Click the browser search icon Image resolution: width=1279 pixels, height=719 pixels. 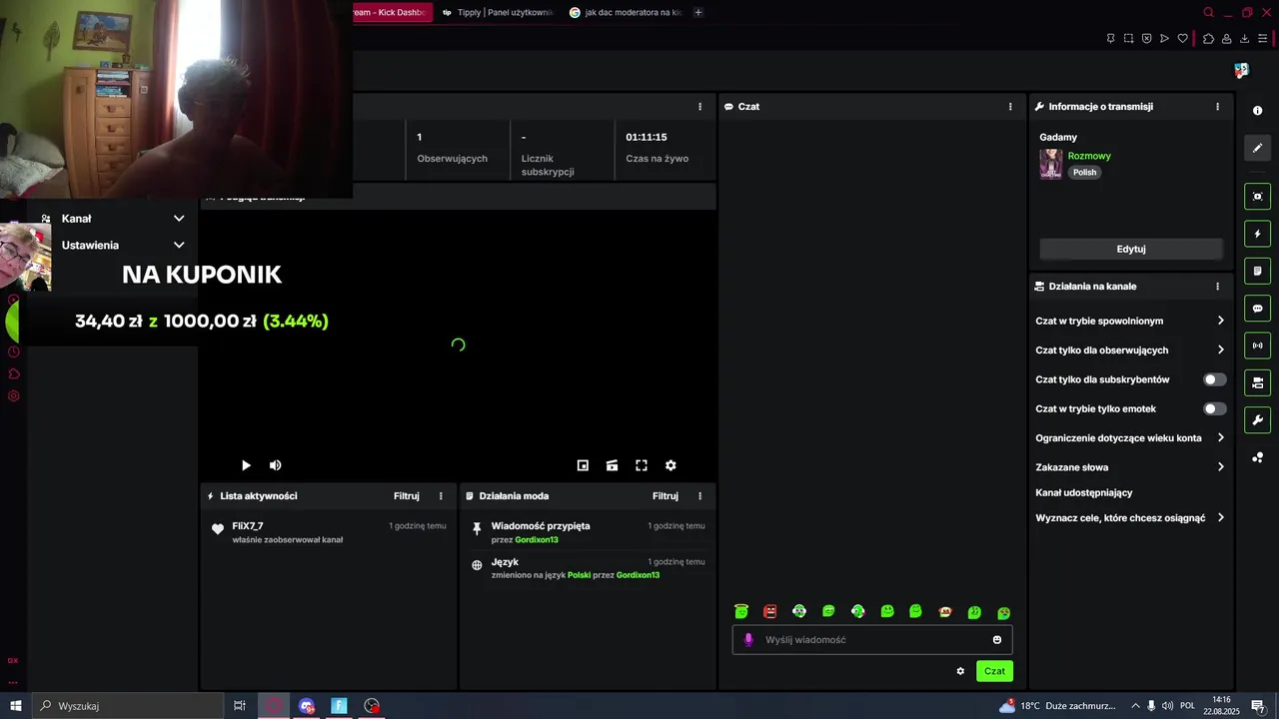(x=1208, y=13)
